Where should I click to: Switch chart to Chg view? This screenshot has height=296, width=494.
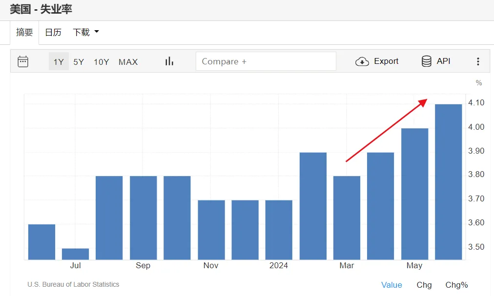coord(424,285)
